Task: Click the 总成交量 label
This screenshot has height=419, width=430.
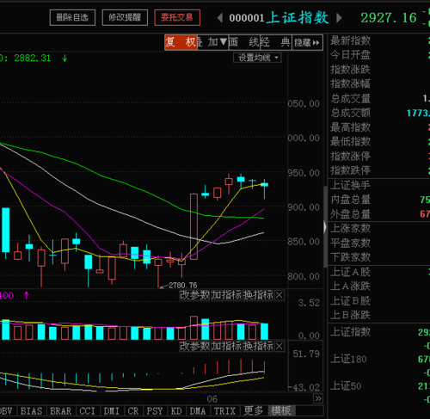Action: coord(350,99)
